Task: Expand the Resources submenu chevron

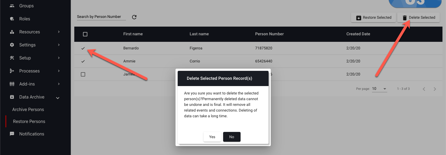Action: coord(59,32)
